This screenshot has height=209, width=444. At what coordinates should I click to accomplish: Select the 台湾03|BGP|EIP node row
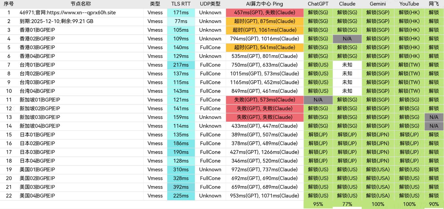(37, 82)
